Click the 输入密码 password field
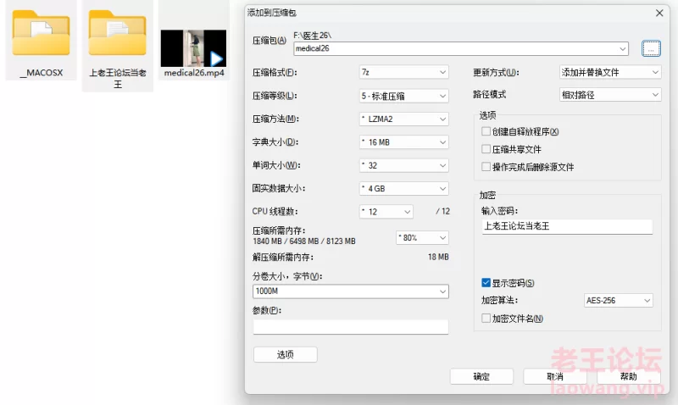Viewport: 678px width, 405px height. [x=567, y=226]
